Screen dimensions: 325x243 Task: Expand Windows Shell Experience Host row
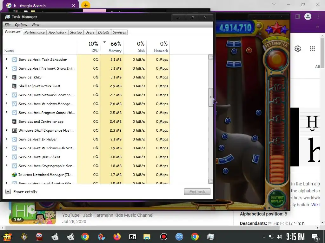(x=7, y=130)
